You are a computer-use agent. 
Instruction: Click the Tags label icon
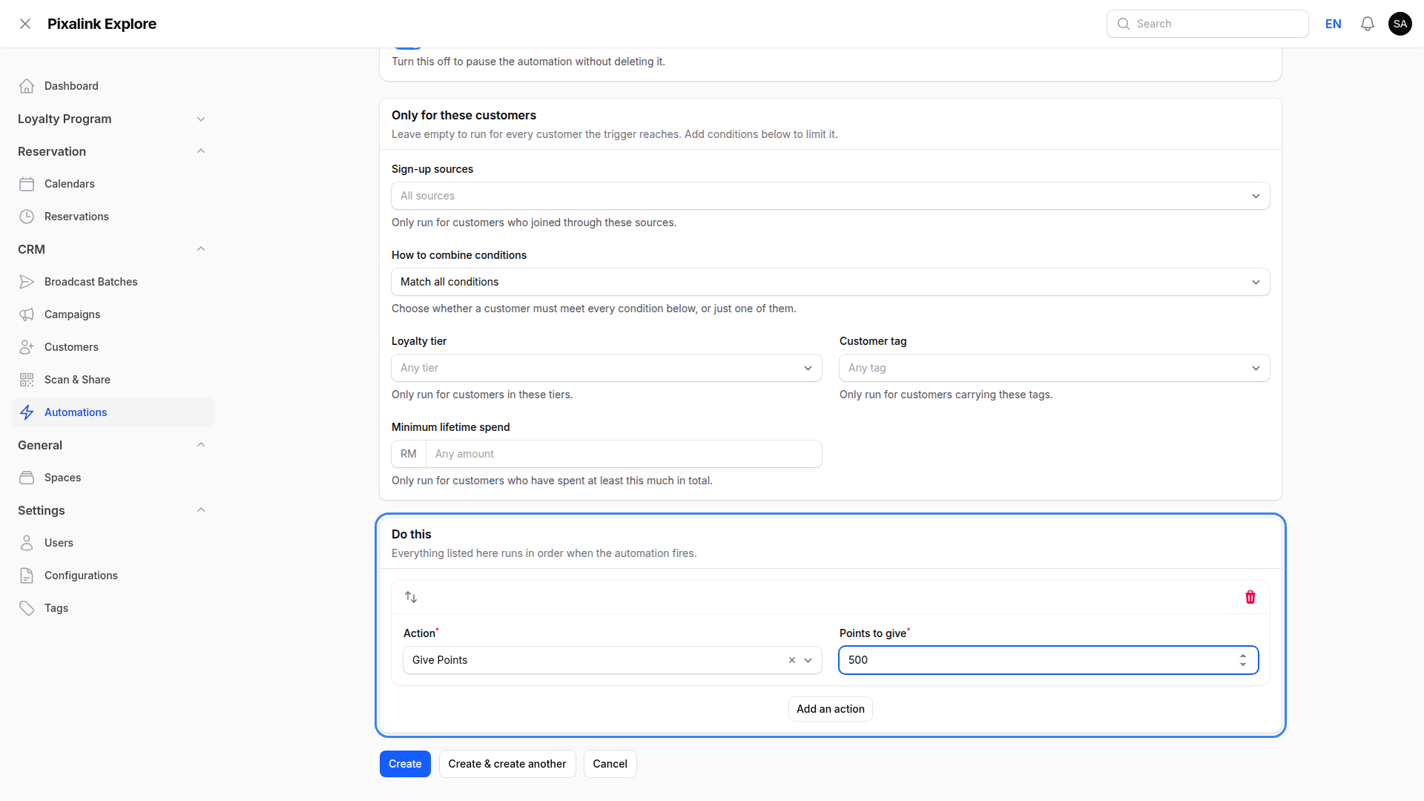(x=27, y=608)
